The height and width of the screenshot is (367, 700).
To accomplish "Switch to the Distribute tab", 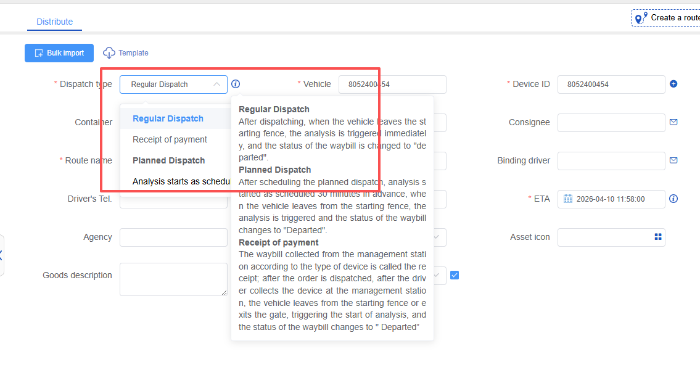I will tap(54, 22).
